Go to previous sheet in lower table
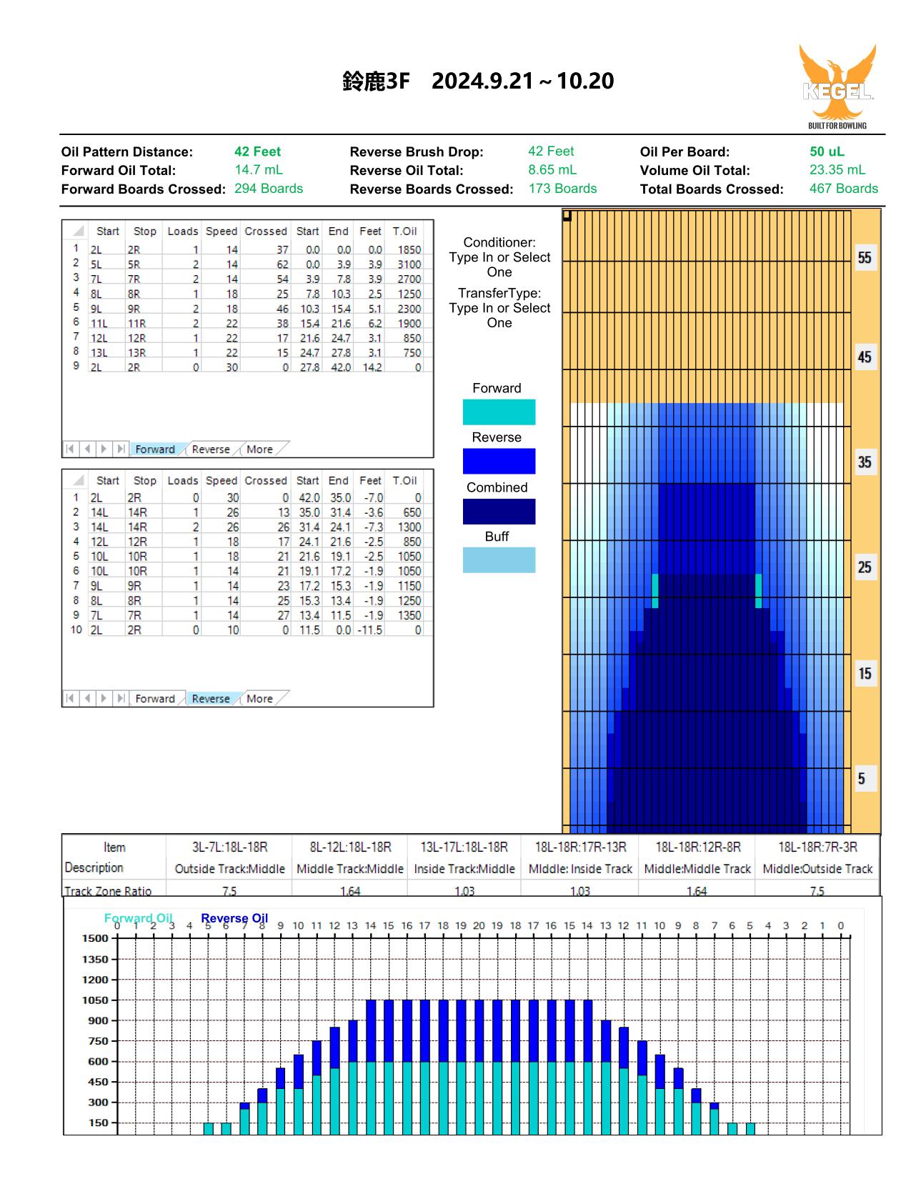 [87, 699]
